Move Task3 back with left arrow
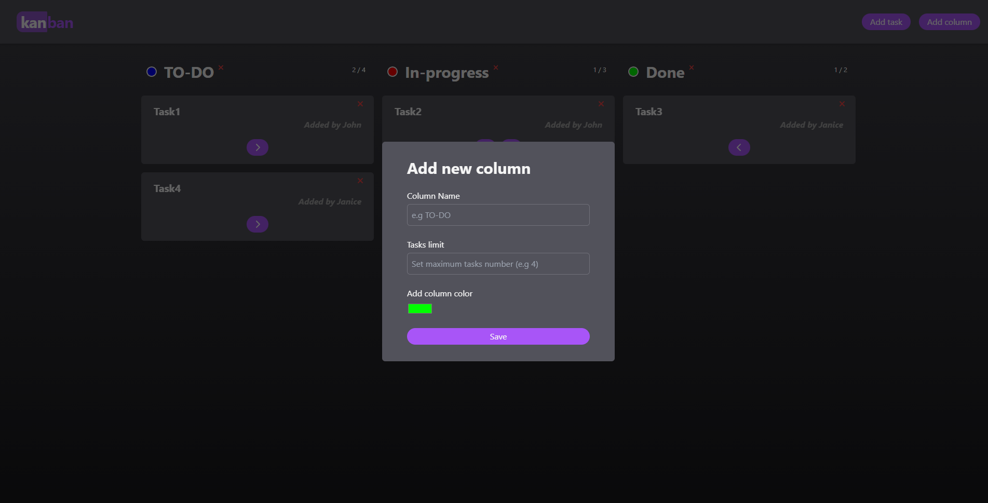The image size is (988, 503). point(739,147)
